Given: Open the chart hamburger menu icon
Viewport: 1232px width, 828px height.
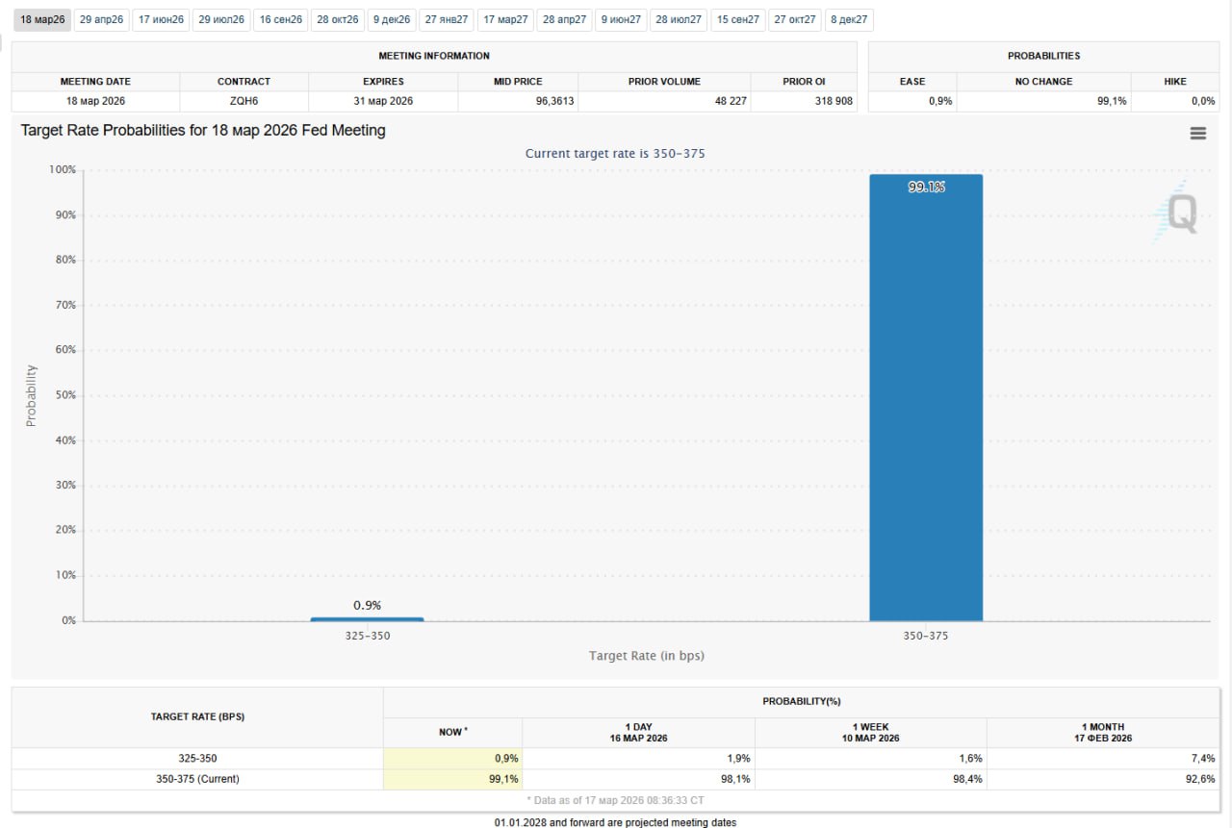Looking at the screenshot, I should (1197, 134).
